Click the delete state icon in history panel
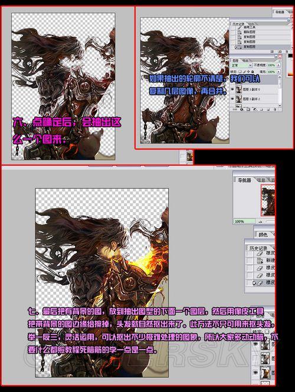This screenshot has height=392, width=295. tap(287, 51)
